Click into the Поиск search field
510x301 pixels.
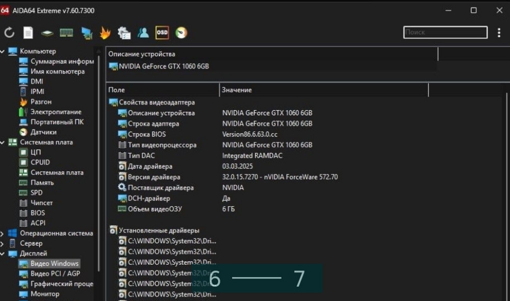445,32
